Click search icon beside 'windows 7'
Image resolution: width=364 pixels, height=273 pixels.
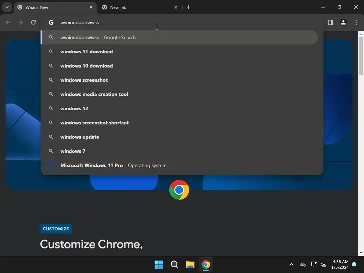tap(51, 151)
